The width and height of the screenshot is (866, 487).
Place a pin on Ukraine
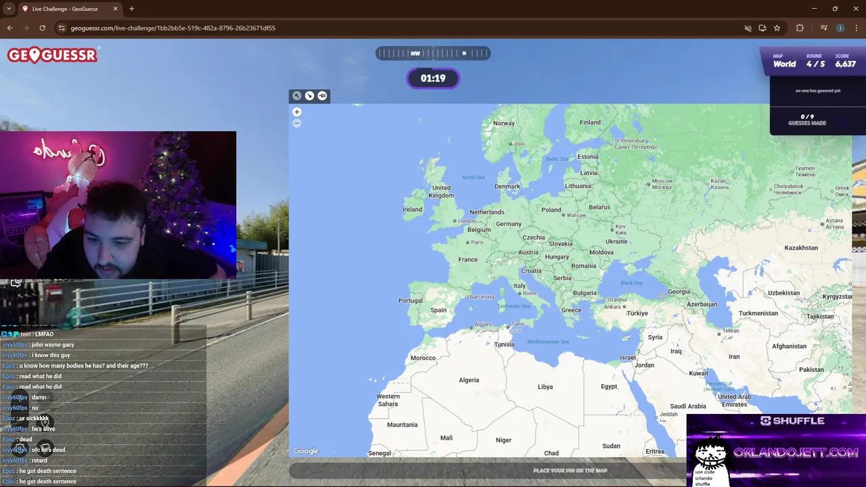[616, 241]
